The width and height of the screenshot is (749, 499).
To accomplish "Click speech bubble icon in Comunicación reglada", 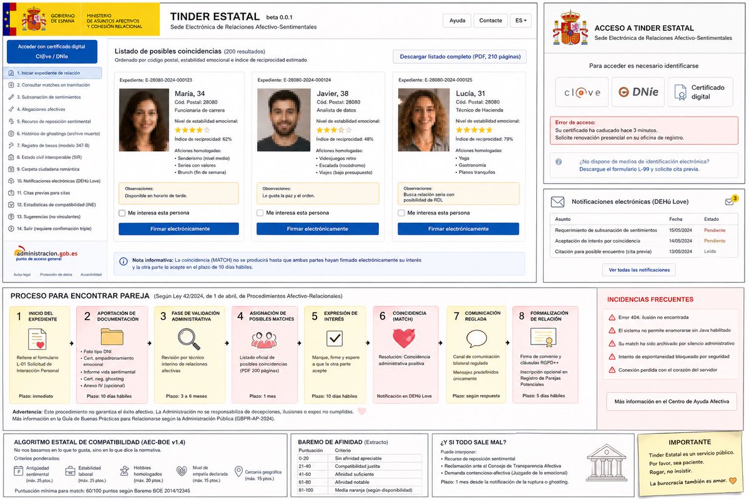I will (x=476, y=339).
